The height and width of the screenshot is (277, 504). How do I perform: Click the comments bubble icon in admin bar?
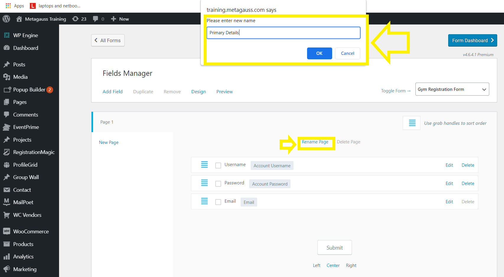[x=95, y=19]
